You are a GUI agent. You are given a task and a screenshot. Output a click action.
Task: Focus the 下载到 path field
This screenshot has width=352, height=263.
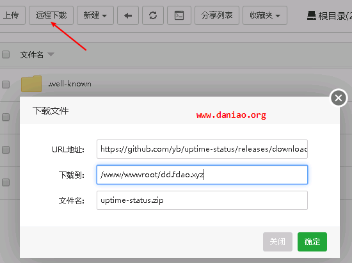pos(202,175)
